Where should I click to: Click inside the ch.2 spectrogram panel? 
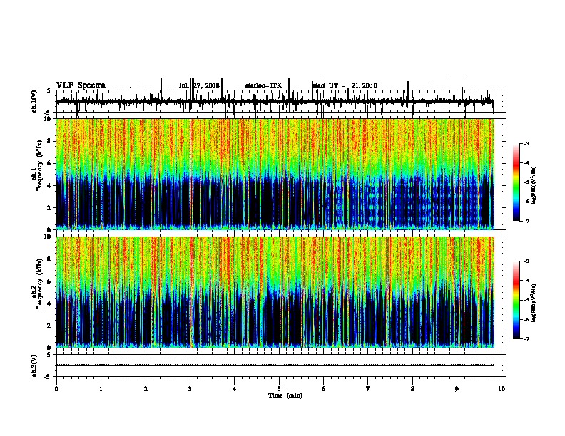point(275,292)
